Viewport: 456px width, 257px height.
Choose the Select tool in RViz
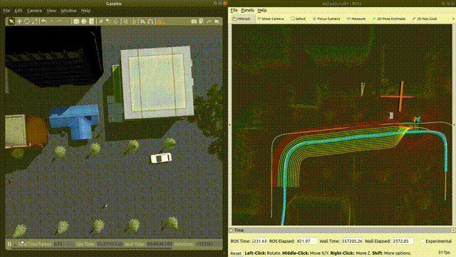pos(298,19)
